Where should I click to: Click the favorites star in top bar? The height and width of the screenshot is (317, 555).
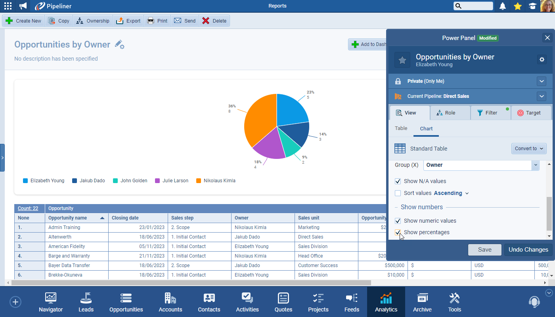(x=517, y=6)
